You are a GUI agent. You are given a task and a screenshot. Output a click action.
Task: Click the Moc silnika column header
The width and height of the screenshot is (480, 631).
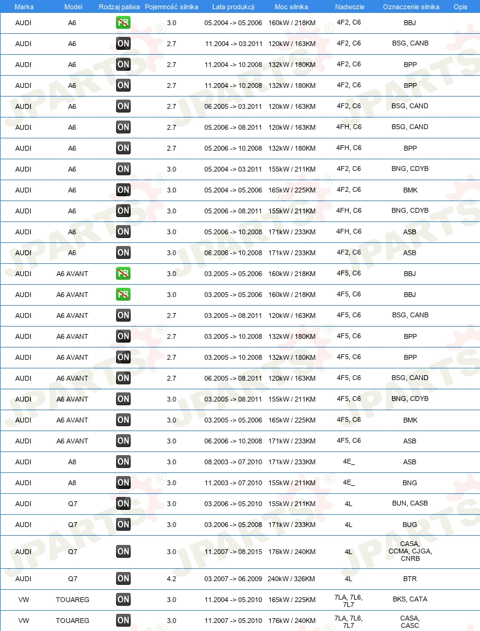[291, 7]
